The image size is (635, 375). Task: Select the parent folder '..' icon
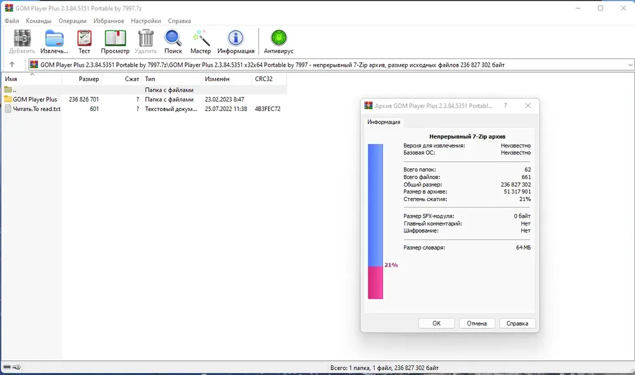[x=8, y=89]
